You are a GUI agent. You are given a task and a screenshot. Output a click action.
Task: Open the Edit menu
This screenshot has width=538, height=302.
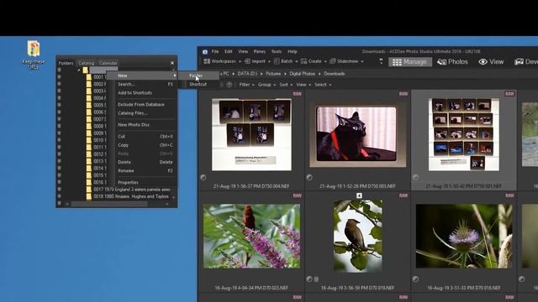[x=229, y=51]
